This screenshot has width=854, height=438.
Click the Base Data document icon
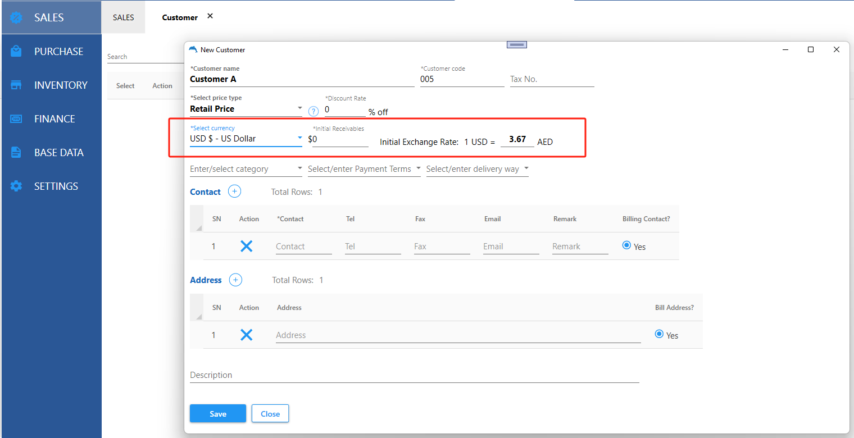pyautogui.click(x=16, y=152)
